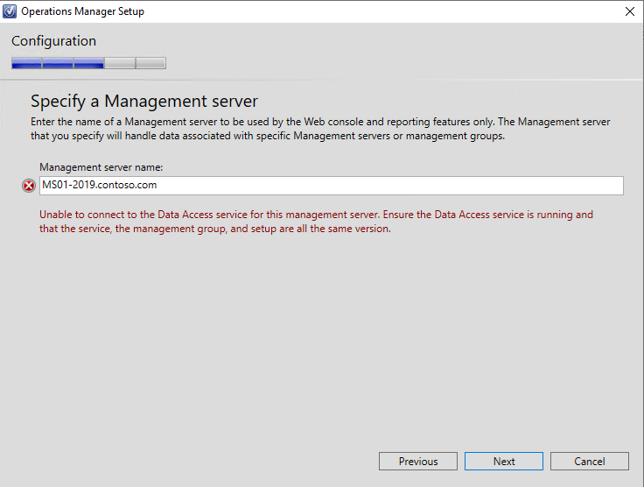644x487 pixels.
Task: Abort setup with the Cancel button
Action: coord(590,461)
